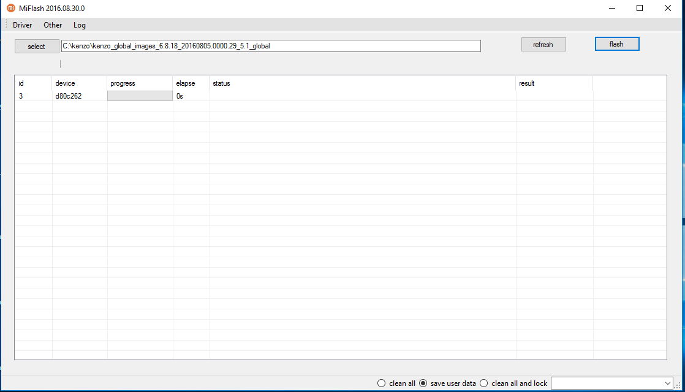Maximize the MiFlash window
The height and width of the screenshot is (392, 685).
640,9
